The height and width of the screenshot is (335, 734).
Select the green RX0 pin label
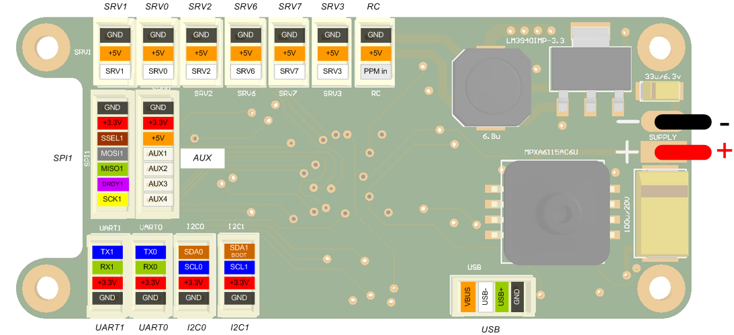pos(150,267)
